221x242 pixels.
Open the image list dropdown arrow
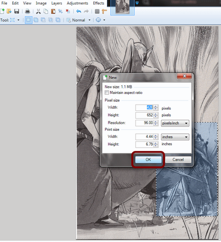tap(137, 3)
